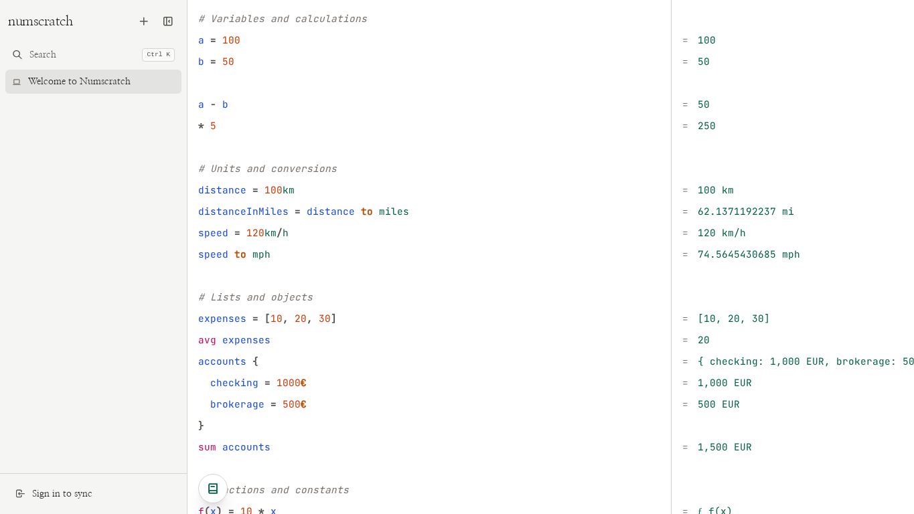The image size is (914, 514).
Task: Click the expenses list definition line
Action: click(267, 319)
